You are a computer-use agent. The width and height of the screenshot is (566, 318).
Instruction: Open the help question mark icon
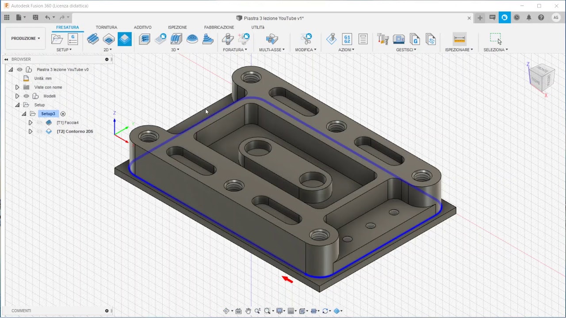coord(541,18)
